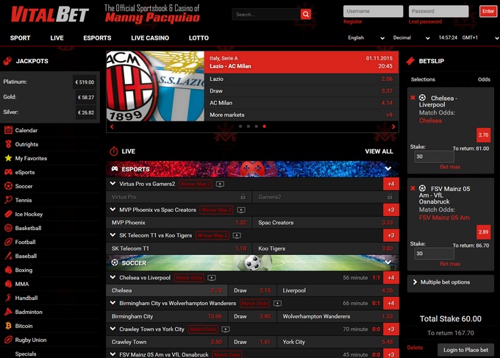Click VIEW ALL live events

pyautogui.click(x=379, y=151)
